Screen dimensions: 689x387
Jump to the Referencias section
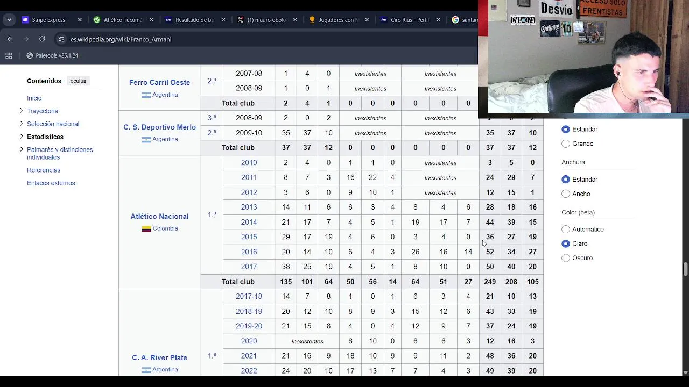point(44,170)
